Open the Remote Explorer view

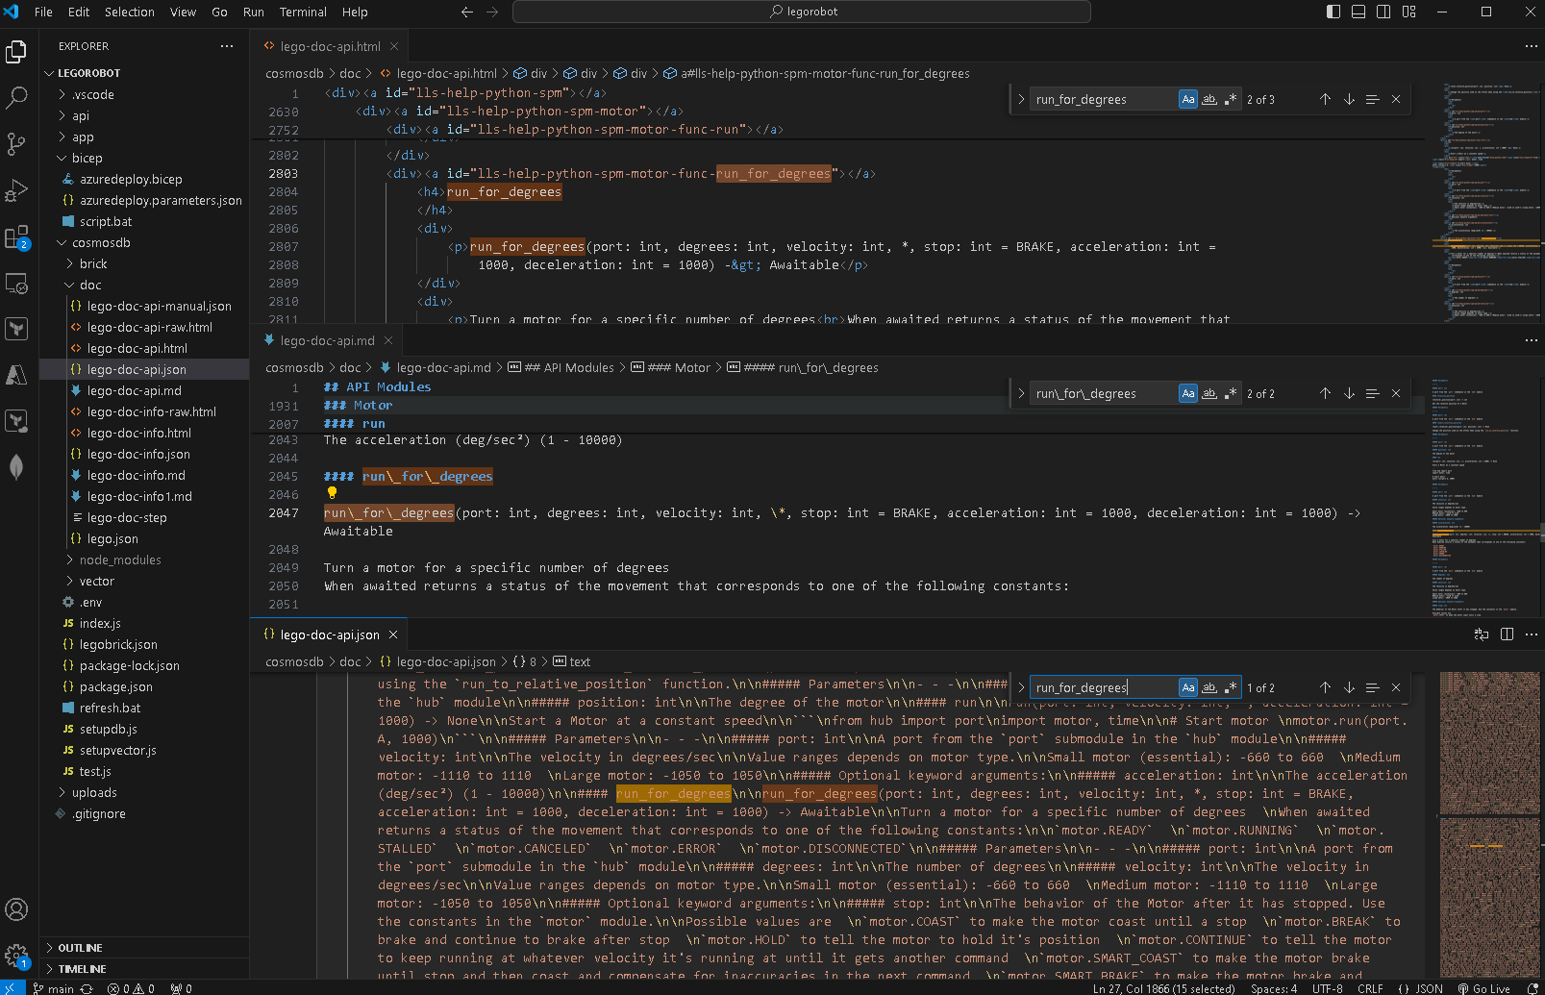click(16, 284)
